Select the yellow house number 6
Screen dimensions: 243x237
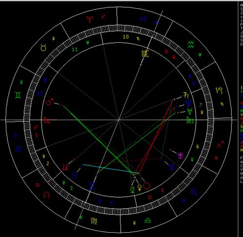coord(198,146)
